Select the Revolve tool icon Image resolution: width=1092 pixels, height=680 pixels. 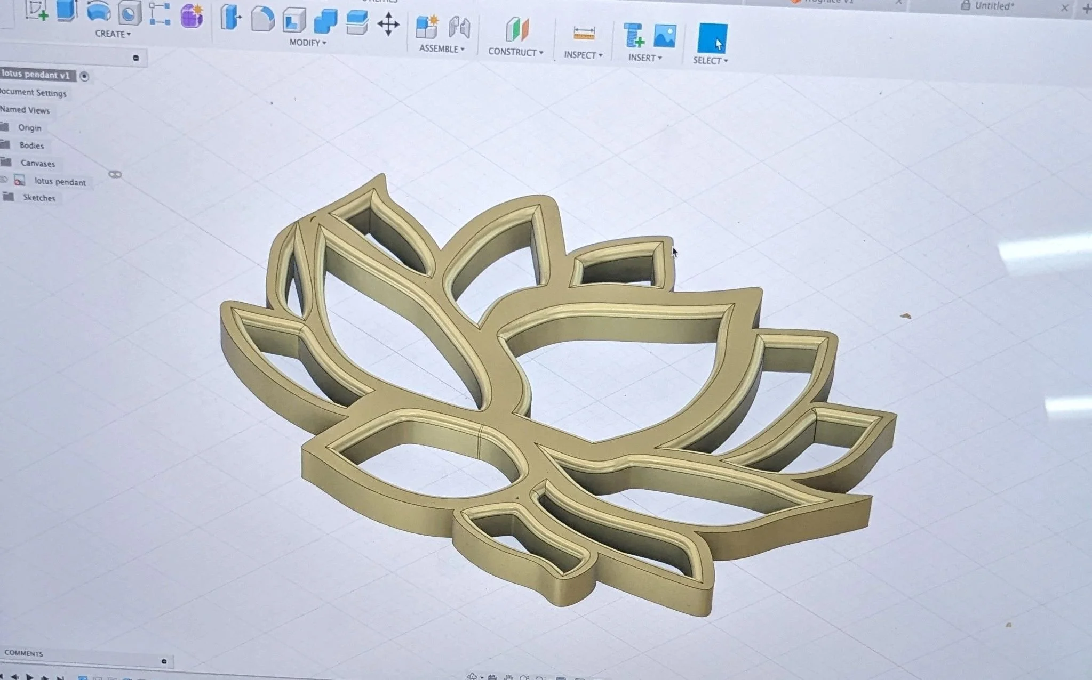point(98,12)
